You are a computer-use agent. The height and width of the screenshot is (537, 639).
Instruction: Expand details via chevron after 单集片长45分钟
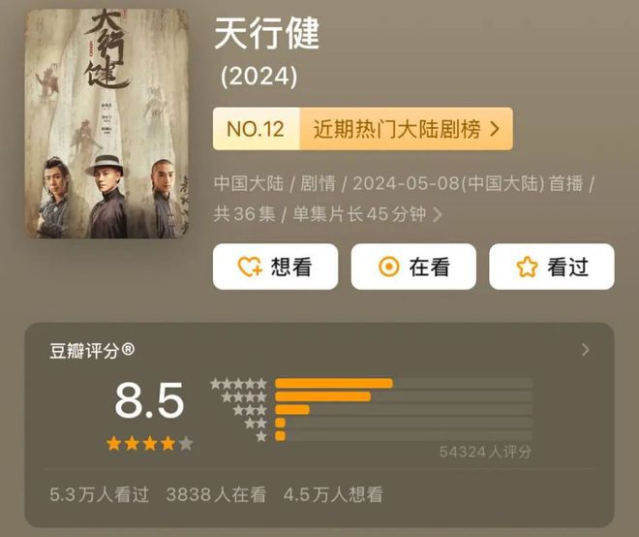click(437, 214)
